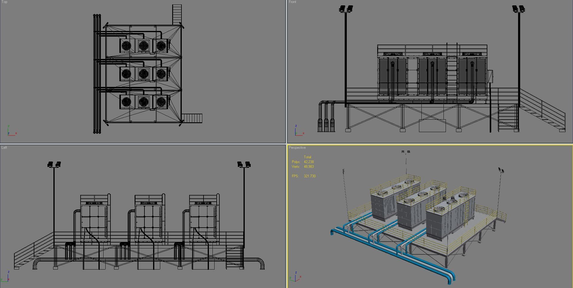Viewport: 573px width, 288px height.
Task: Select the center cooling unit's middle fan in Top viewport
Action: click(x=144, y=73)
